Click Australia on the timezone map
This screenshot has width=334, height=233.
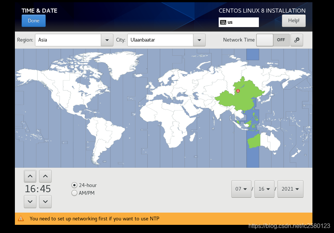pyautogui.click(x=264, y=141)
